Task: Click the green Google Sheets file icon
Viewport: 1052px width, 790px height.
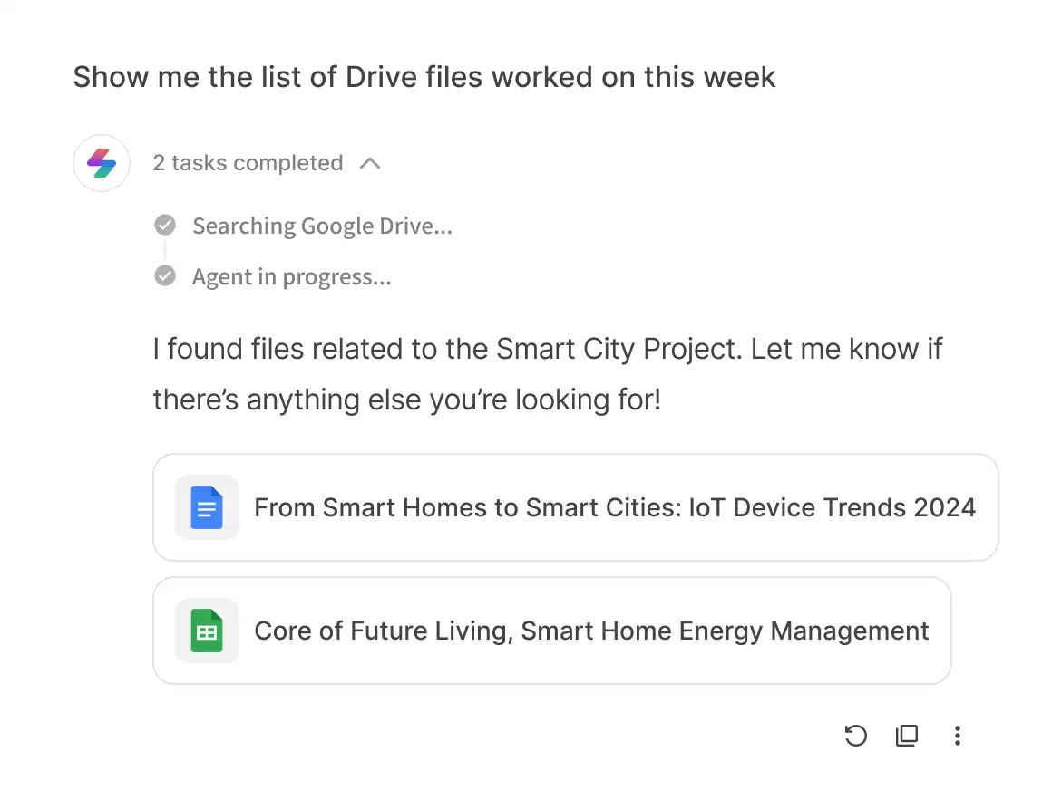Action: pyautogui.click(x=207, y=631)
